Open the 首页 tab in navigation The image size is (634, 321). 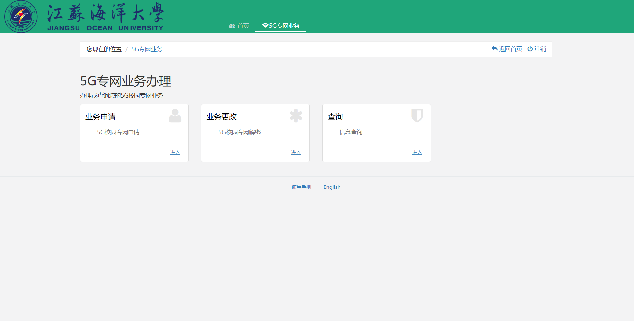pyautogui.click(x=239, y=26)
